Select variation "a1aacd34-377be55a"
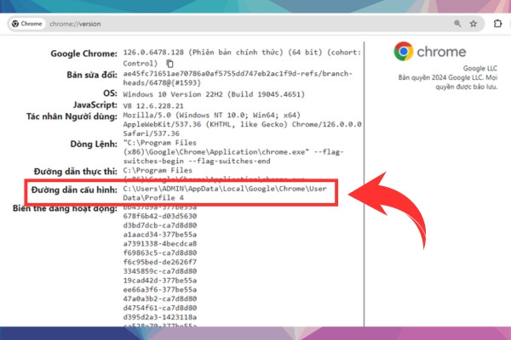The image size is (511, 340). [x=160, y=235]
